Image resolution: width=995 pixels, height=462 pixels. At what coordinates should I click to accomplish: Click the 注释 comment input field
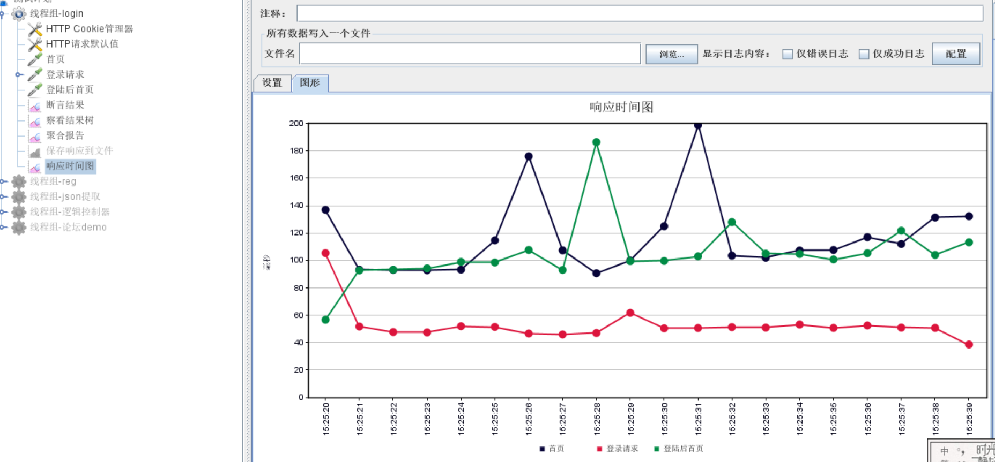(640, 13)
